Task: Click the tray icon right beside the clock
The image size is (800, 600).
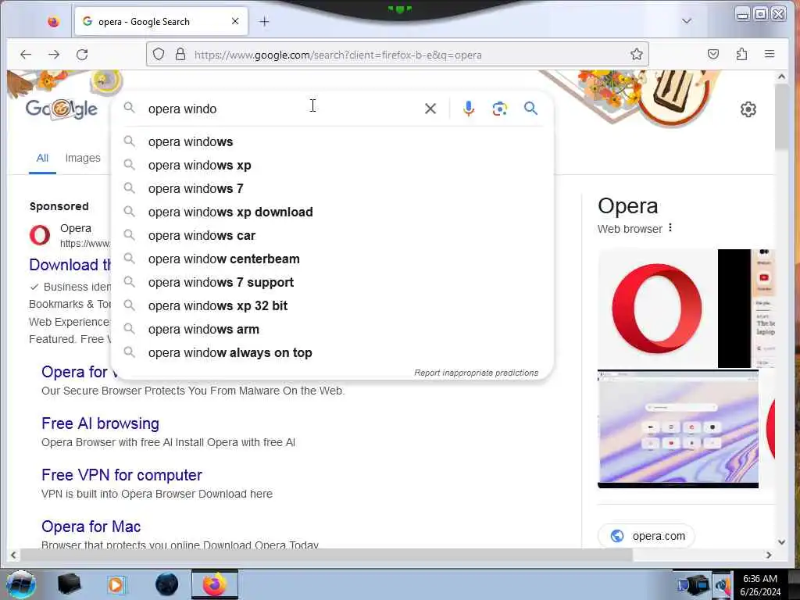Action: 721,585
